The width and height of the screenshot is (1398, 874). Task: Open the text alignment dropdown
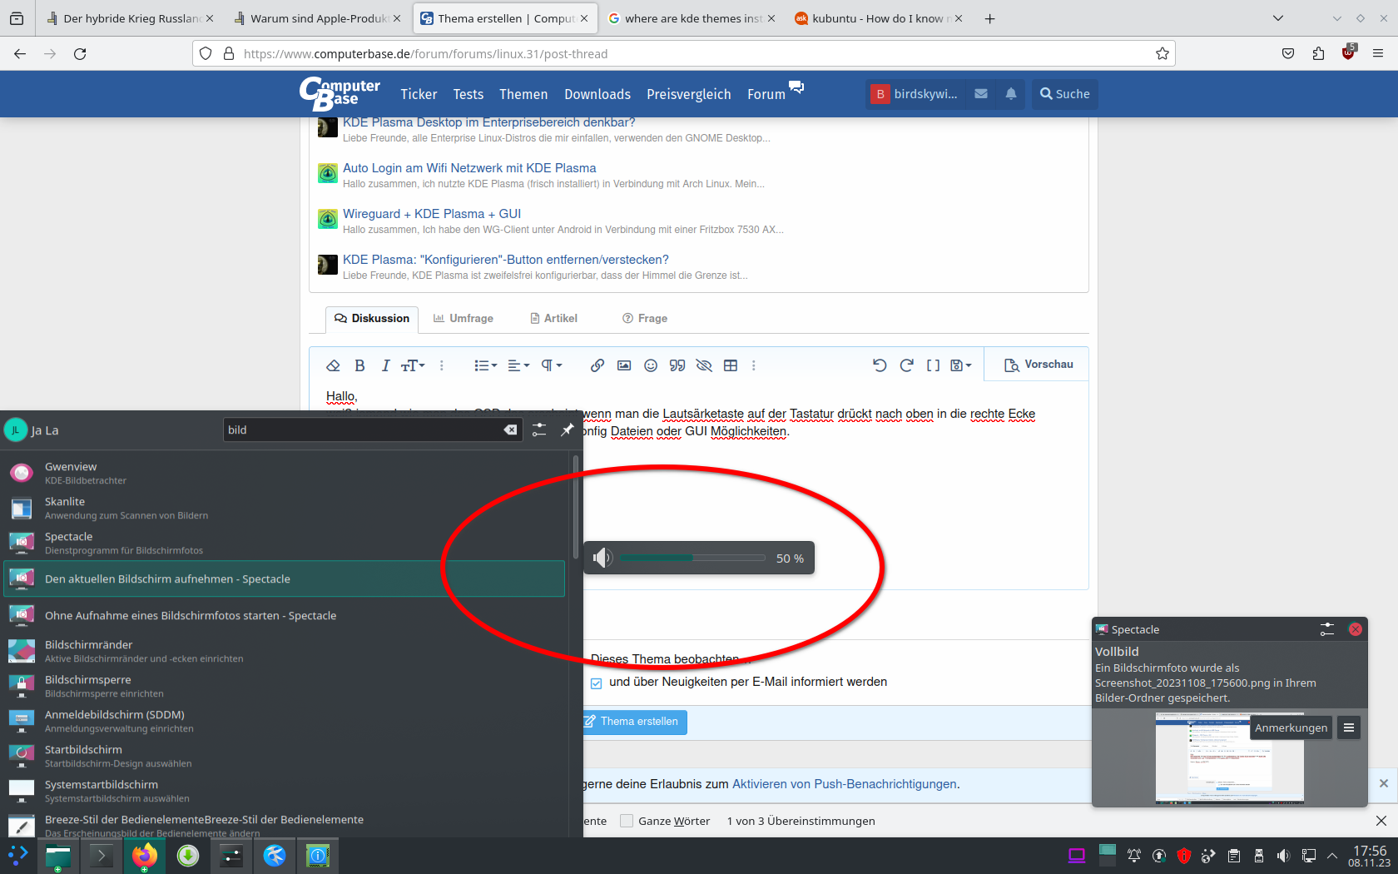[x=518, y=365]
